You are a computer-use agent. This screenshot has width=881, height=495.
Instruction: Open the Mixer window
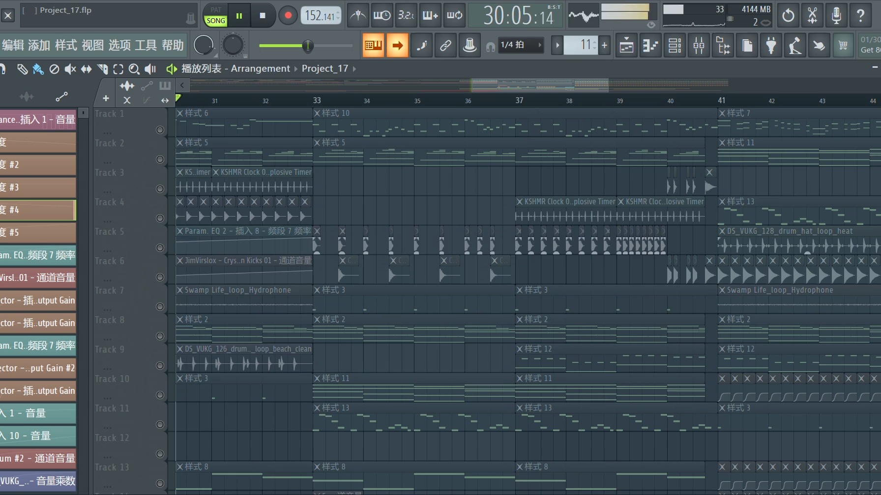tap(699, 46)
